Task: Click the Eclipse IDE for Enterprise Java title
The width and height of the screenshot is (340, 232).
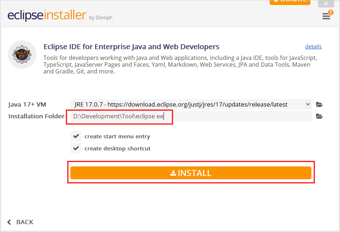Action: 131,47
